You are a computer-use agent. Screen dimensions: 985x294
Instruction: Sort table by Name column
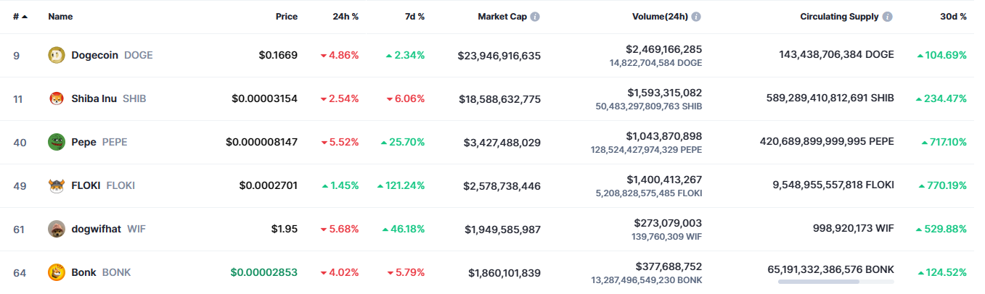60,17
